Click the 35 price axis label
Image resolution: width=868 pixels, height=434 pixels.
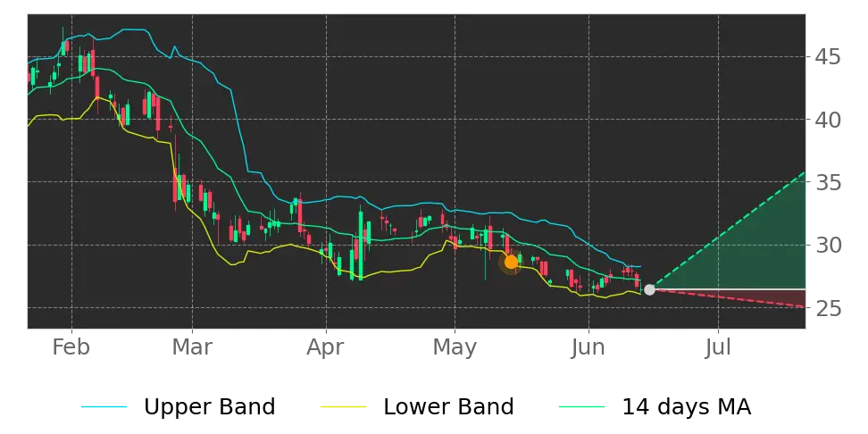828,182
